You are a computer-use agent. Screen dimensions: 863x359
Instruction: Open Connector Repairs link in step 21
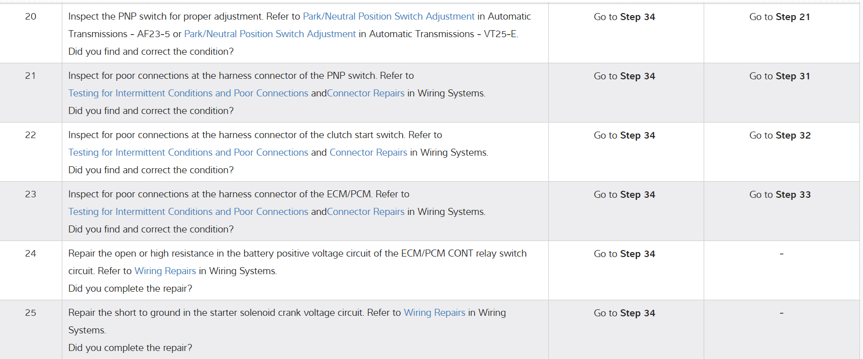tap(365, 93)
